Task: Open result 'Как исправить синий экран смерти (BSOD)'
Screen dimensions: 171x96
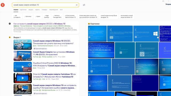Action: point(39,24)
